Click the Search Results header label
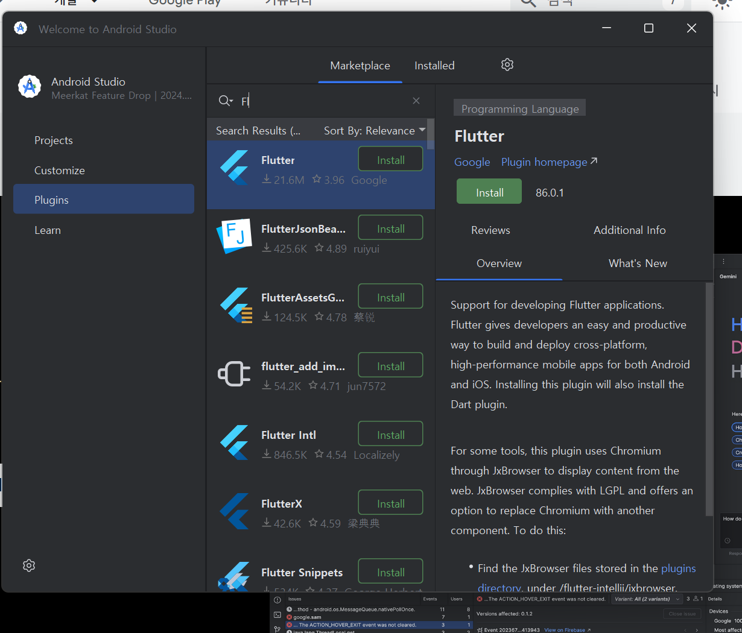 click(258, 130)
